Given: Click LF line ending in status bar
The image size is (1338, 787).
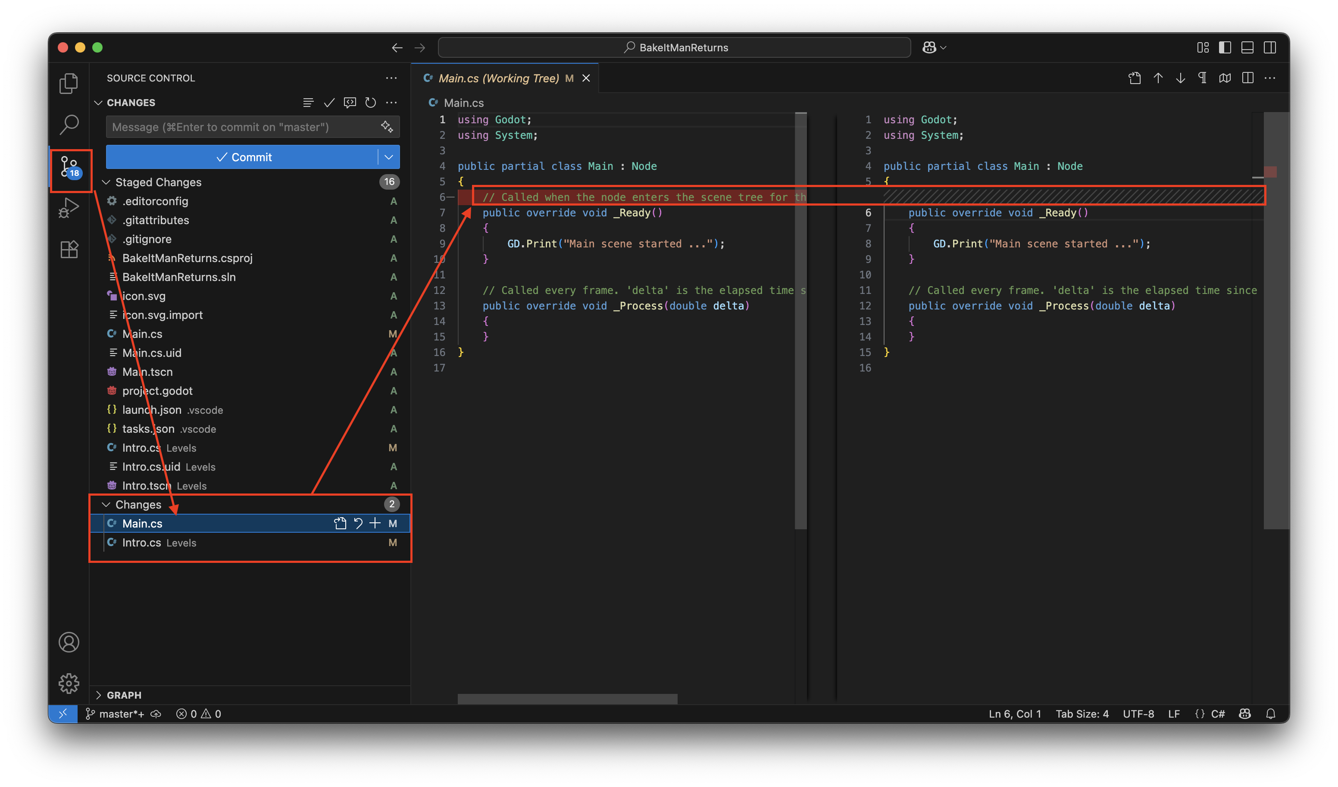Looking at the screenshot, I should coord(1174,714).
